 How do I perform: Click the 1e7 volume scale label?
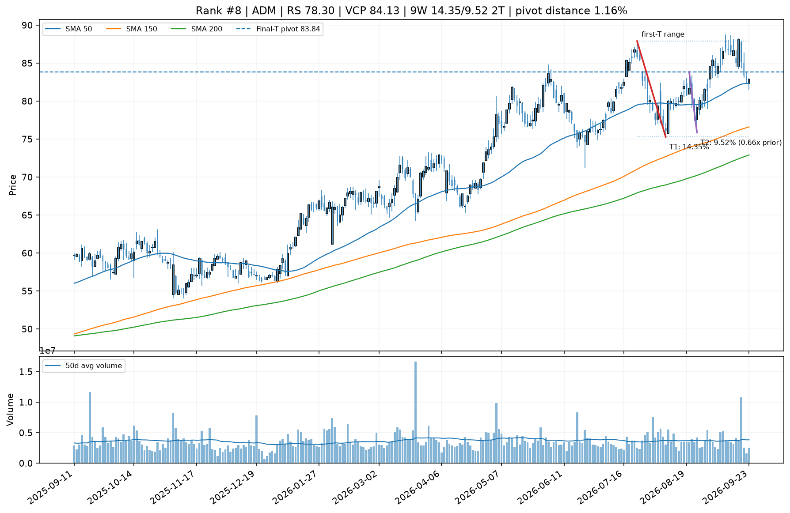tap(48, 351)
